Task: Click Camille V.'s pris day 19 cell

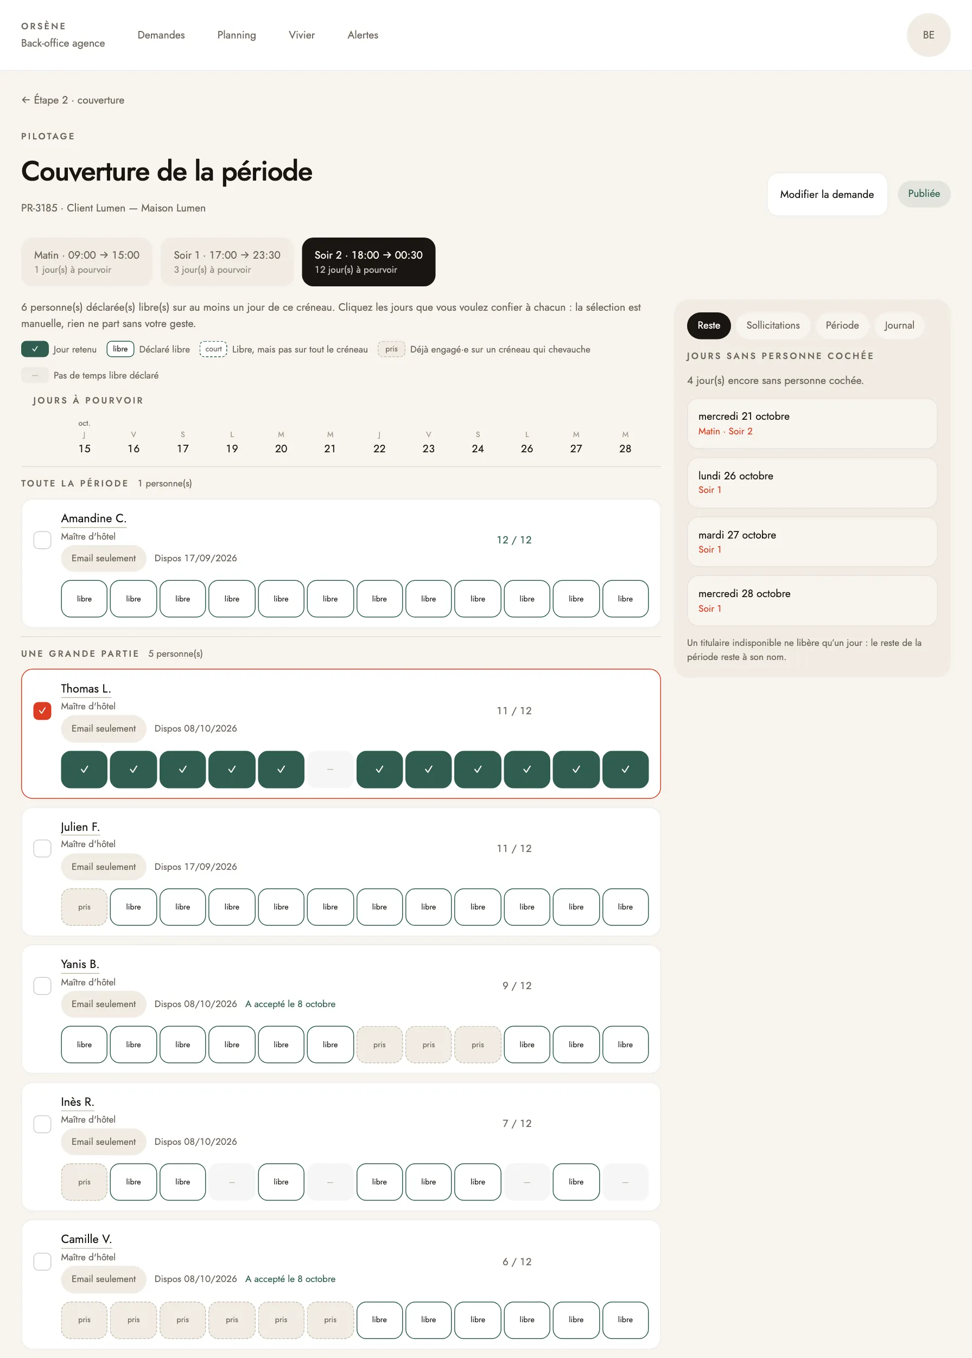Action: (232, 1319)
